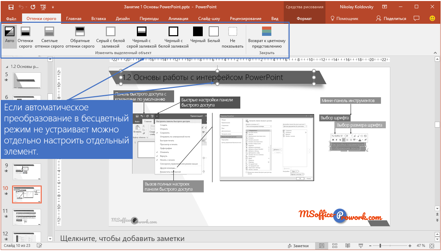Screen dimensions: 442x251
Task: Apply Черный с серой заливкой
Action: point(142,37)
